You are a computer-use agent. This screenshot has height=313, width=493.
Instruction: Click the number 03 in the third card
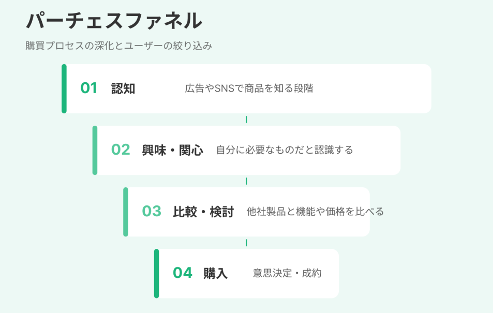pos(152,212)
